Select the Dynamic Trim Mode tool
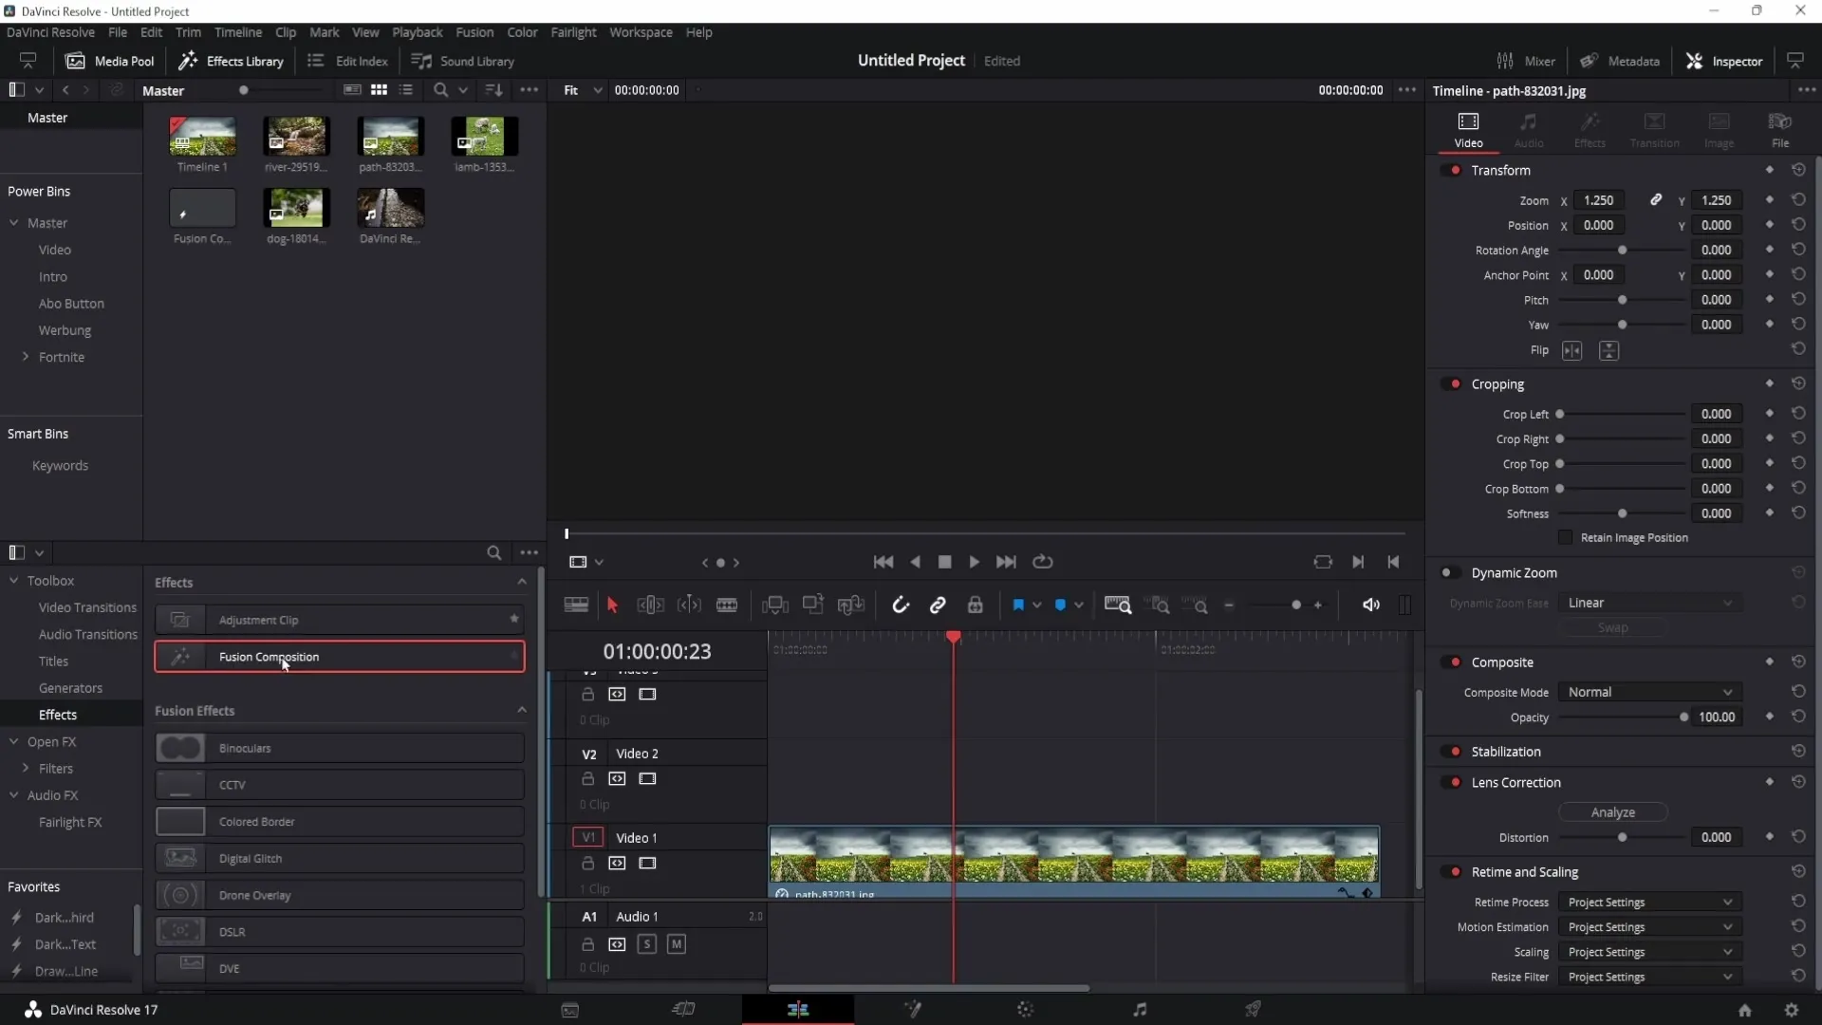The image size is (1822, 1025). coord(689,606)
